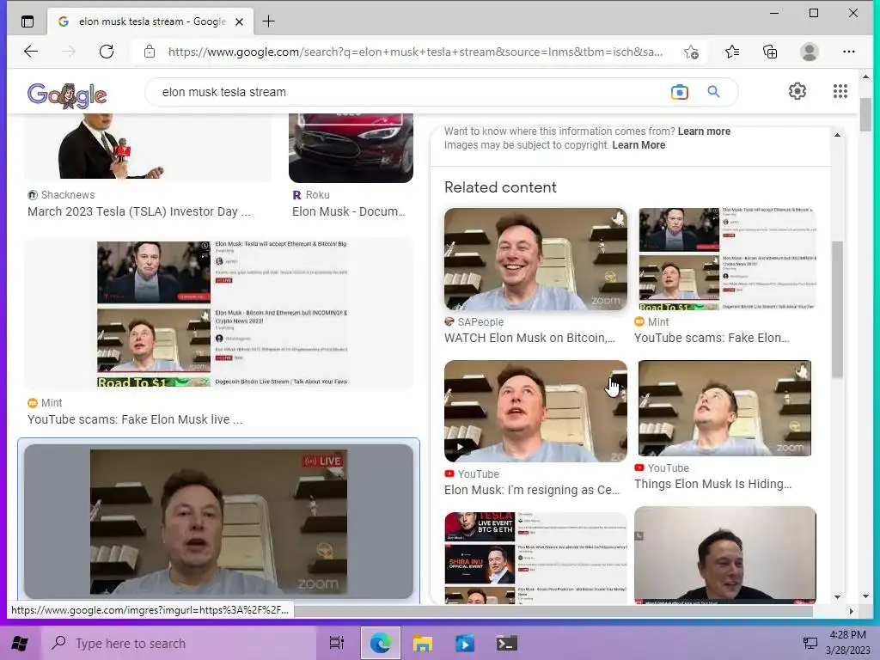Image resolution: width=880 pixels, height=660 pixels.
Task: Close the 'elon musk tesla stream' tab
Action: pyautogui.click(x=239, y=21)
